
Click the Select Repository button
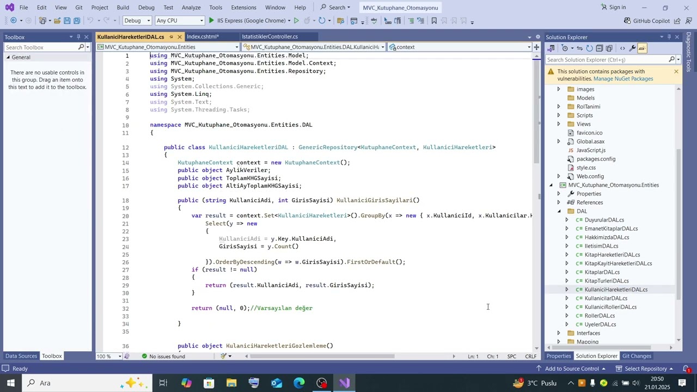coord(645,369)
